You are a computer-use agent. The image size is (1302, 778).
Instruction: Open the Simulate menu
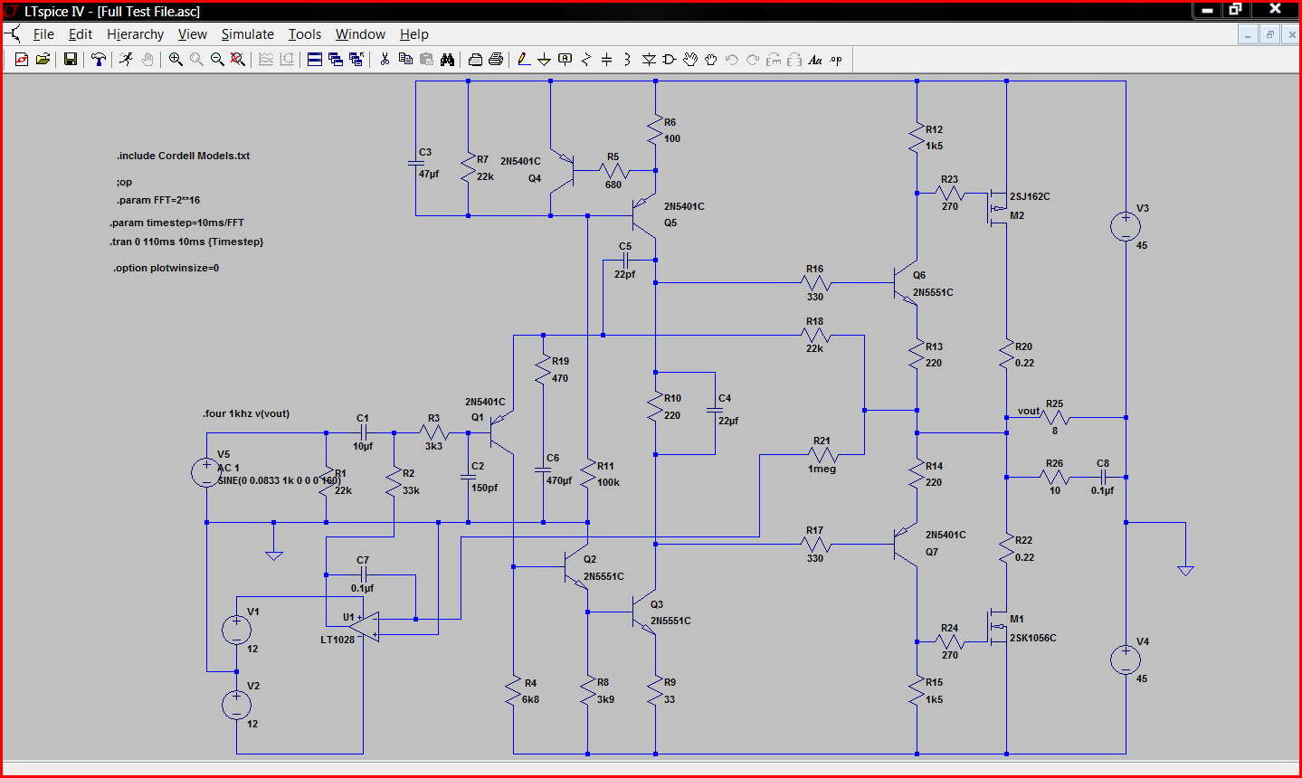pyautogui.click(x=248, y=34)
